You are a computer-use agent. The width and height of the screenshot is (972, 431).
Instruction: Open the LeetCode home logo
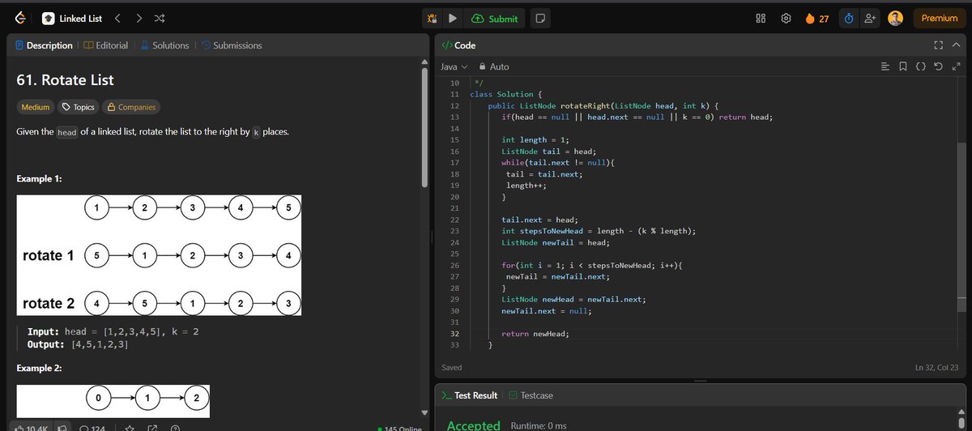(21, 18)
